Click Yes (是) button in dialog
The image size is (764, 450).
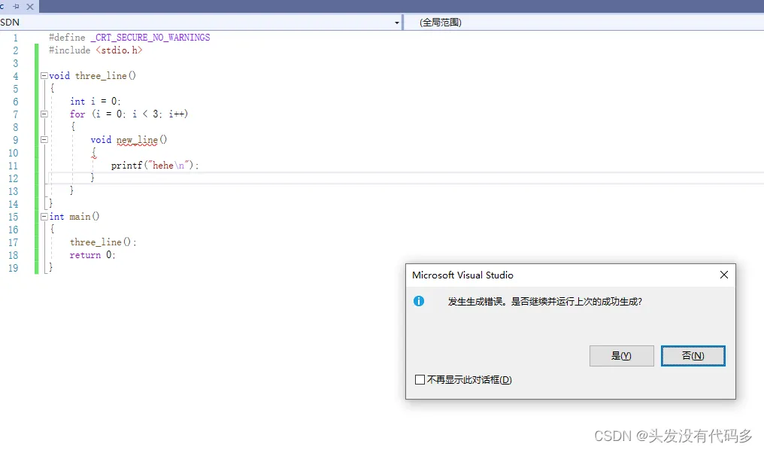pos(621,356)
